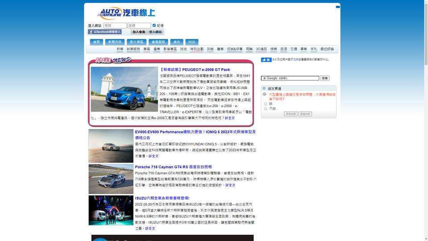Click the IONIQ 5 article thumbnail
Viewport: 428px width, 241px height.
tap(111, 146)
